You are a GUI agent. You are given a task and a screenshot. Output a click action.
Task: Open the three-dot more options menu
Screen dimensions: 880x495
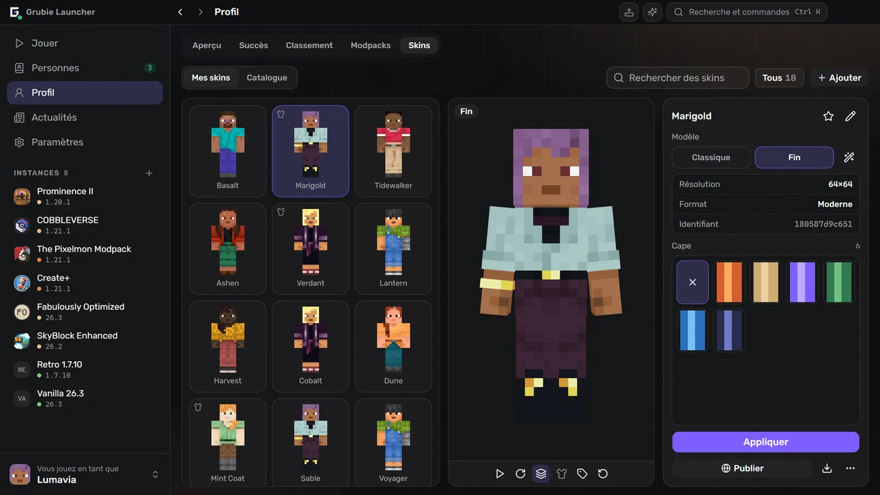850,468
